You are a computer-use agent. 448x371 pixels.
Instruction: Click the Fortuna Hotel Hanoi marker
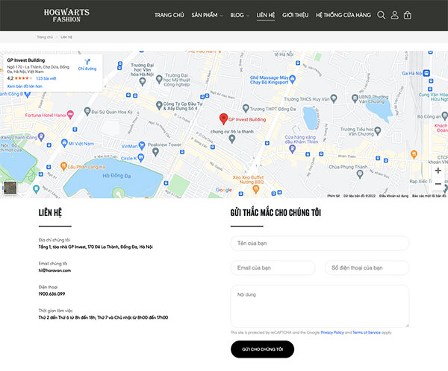[x=70, y=115]
